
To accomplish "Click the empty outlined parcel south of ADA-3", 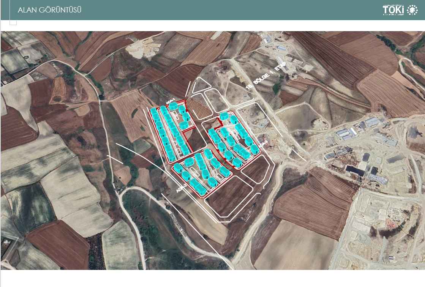I will point(256,172).
